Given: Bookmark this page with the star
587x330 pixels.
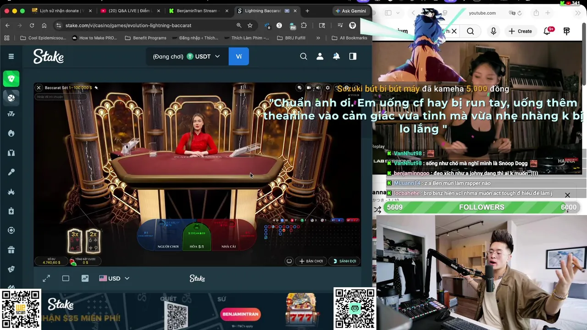Looking at the screenshot, I should coord(250,25).
